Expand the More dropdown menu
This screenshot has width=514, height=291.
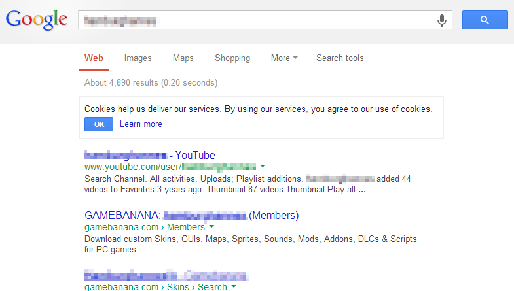[x=284, y=58]
